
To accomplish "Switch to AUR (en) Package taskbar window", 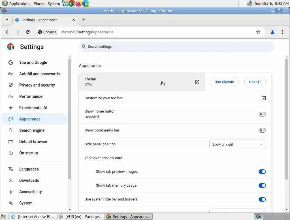I will click(x=81, y=217).
